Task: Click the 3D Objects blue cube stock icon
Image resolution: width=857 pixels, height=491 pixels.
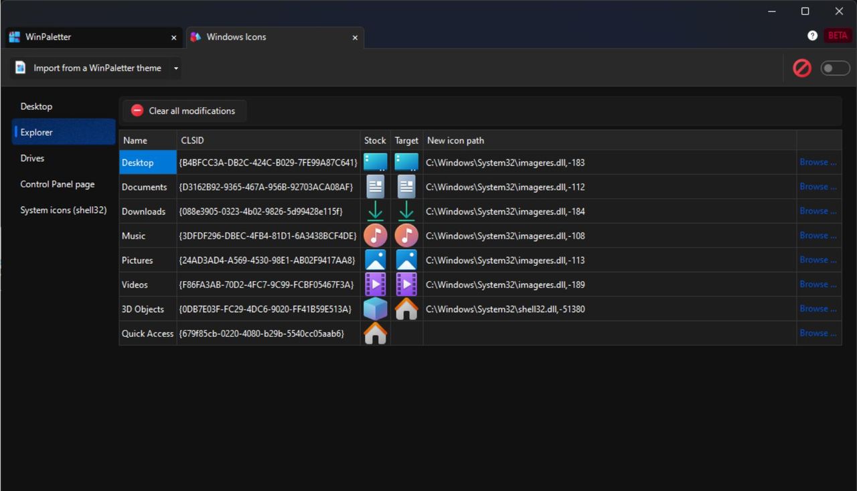Action: tap(375, 308)
